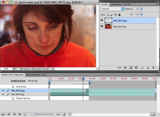This screenshot has width=160, height=117.
Task: Lock image pixels with brush icon
Action: 112,15
